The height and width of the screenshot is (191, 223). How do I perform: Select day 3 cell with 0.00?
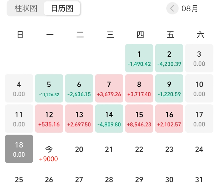tap(199, 58)
